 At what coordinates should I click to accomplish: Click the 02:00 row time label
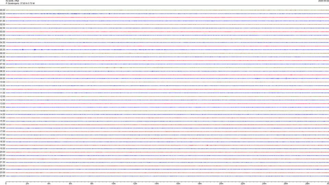tap(2, 25)
